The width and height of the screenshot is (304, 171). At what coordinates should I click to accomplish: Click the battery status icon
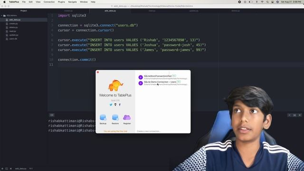pos(251,2)
